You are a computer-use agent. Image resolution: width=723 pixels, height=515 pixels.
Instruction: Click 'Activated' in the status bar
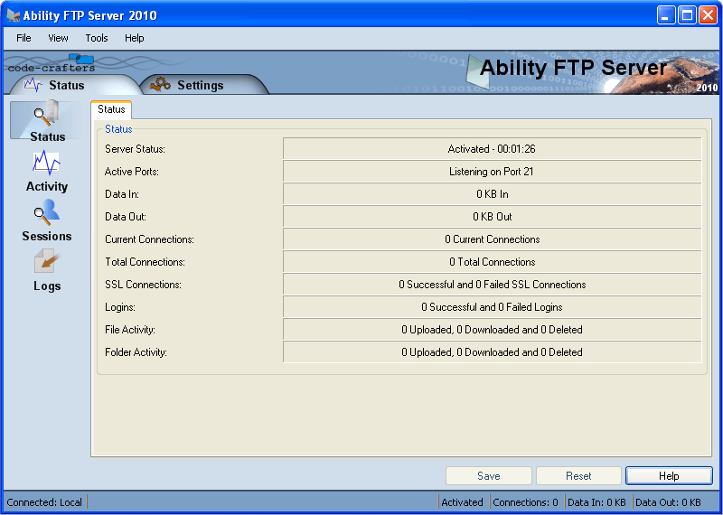pyautogui.click(x=462, y=502)
